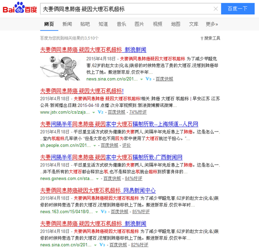This screenshot has height=249, width=259.
Task: Click the masked fencer cartoon thumbnail
Action: click(61, 68)
